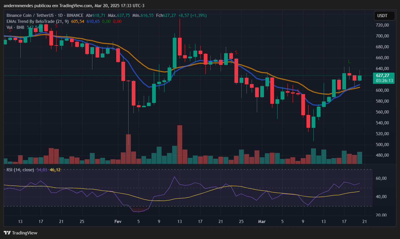The image size is (400, 239).
Task: Click the green L signal above the March 18 candle
Action: 349,61
